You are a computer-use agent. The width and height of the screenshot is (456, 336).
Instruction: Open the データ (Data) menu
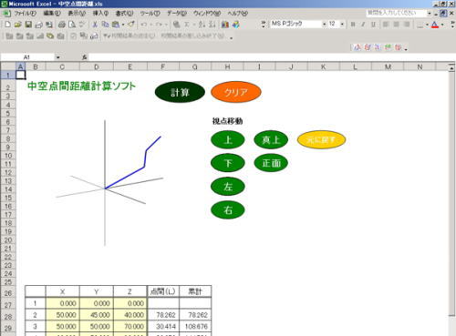pos(177,14)
